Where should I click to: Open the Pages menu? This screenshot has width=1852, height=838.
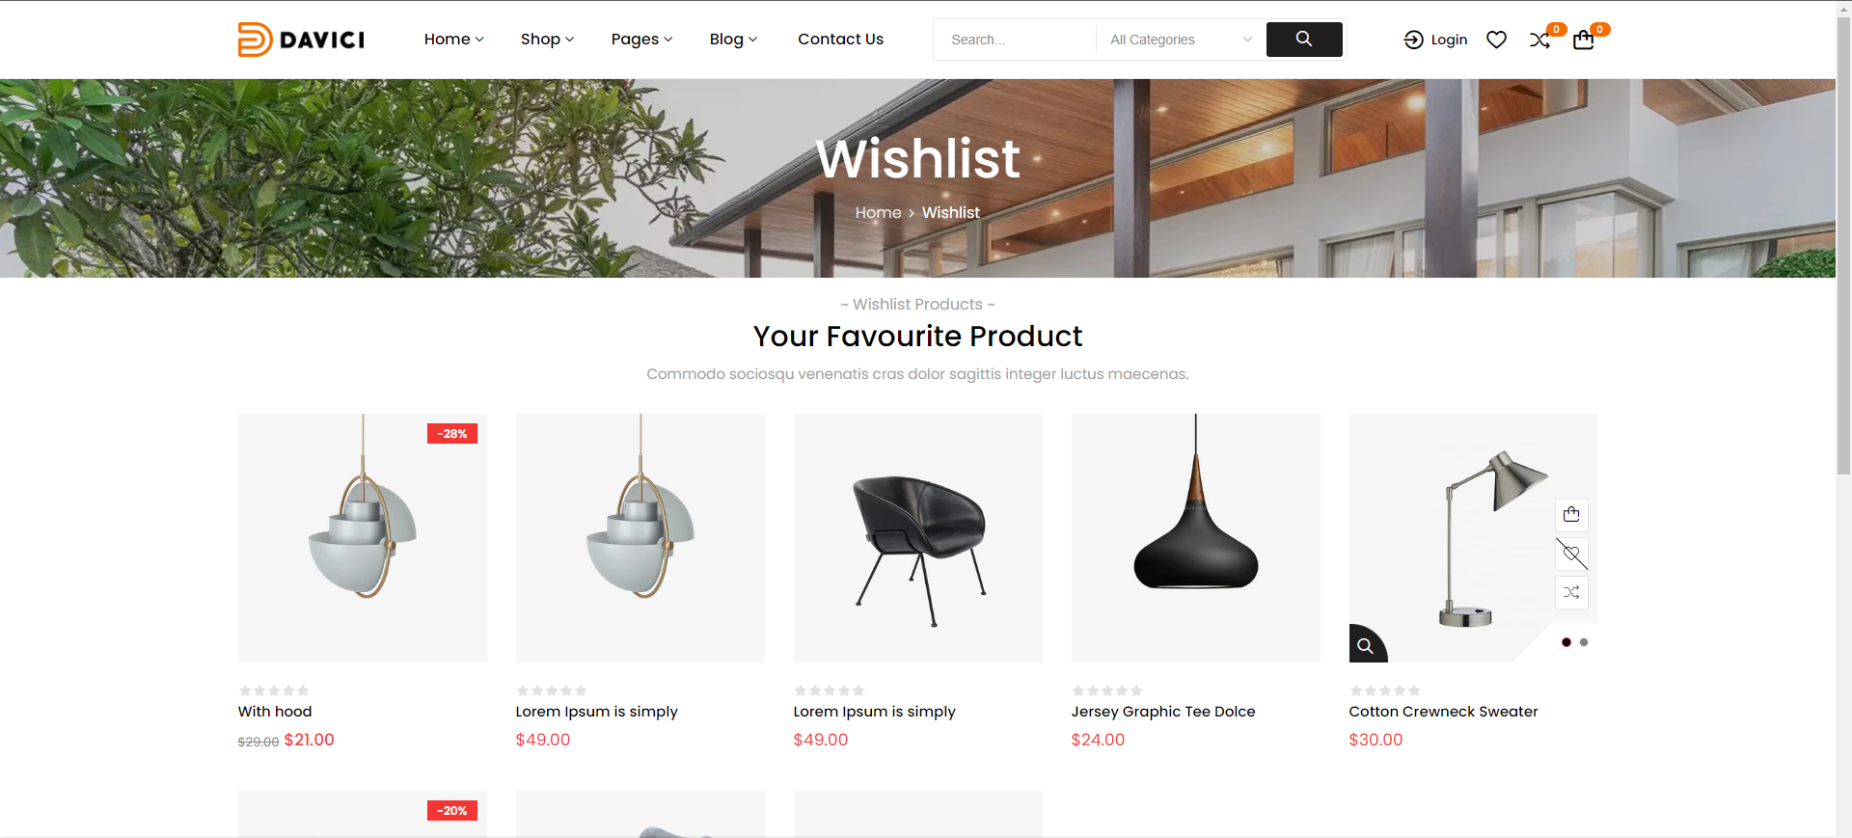[641, 40]
